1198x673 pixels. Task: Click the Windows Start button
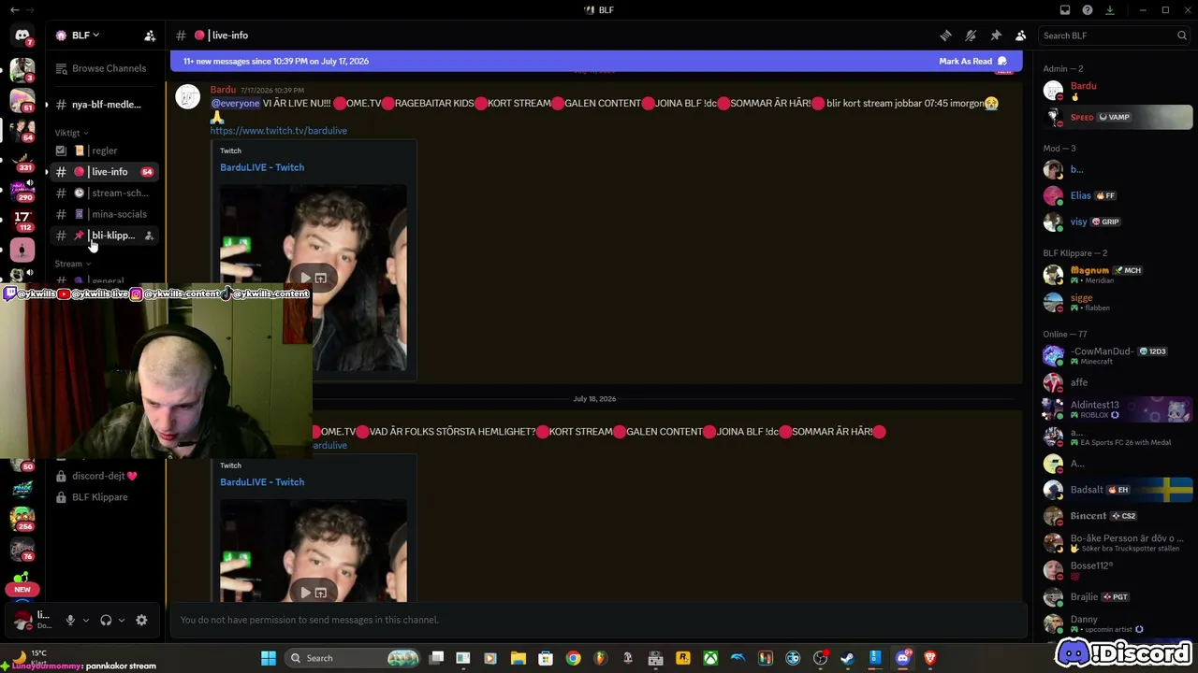pos(268,658)
